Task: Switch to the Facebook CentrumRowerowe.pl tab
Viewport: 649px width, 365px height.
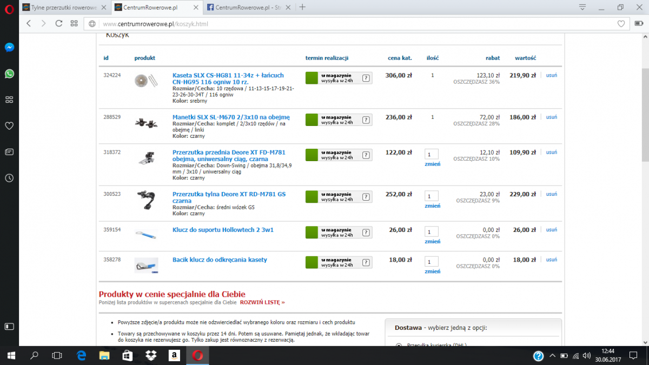Action: coord(249,8)
